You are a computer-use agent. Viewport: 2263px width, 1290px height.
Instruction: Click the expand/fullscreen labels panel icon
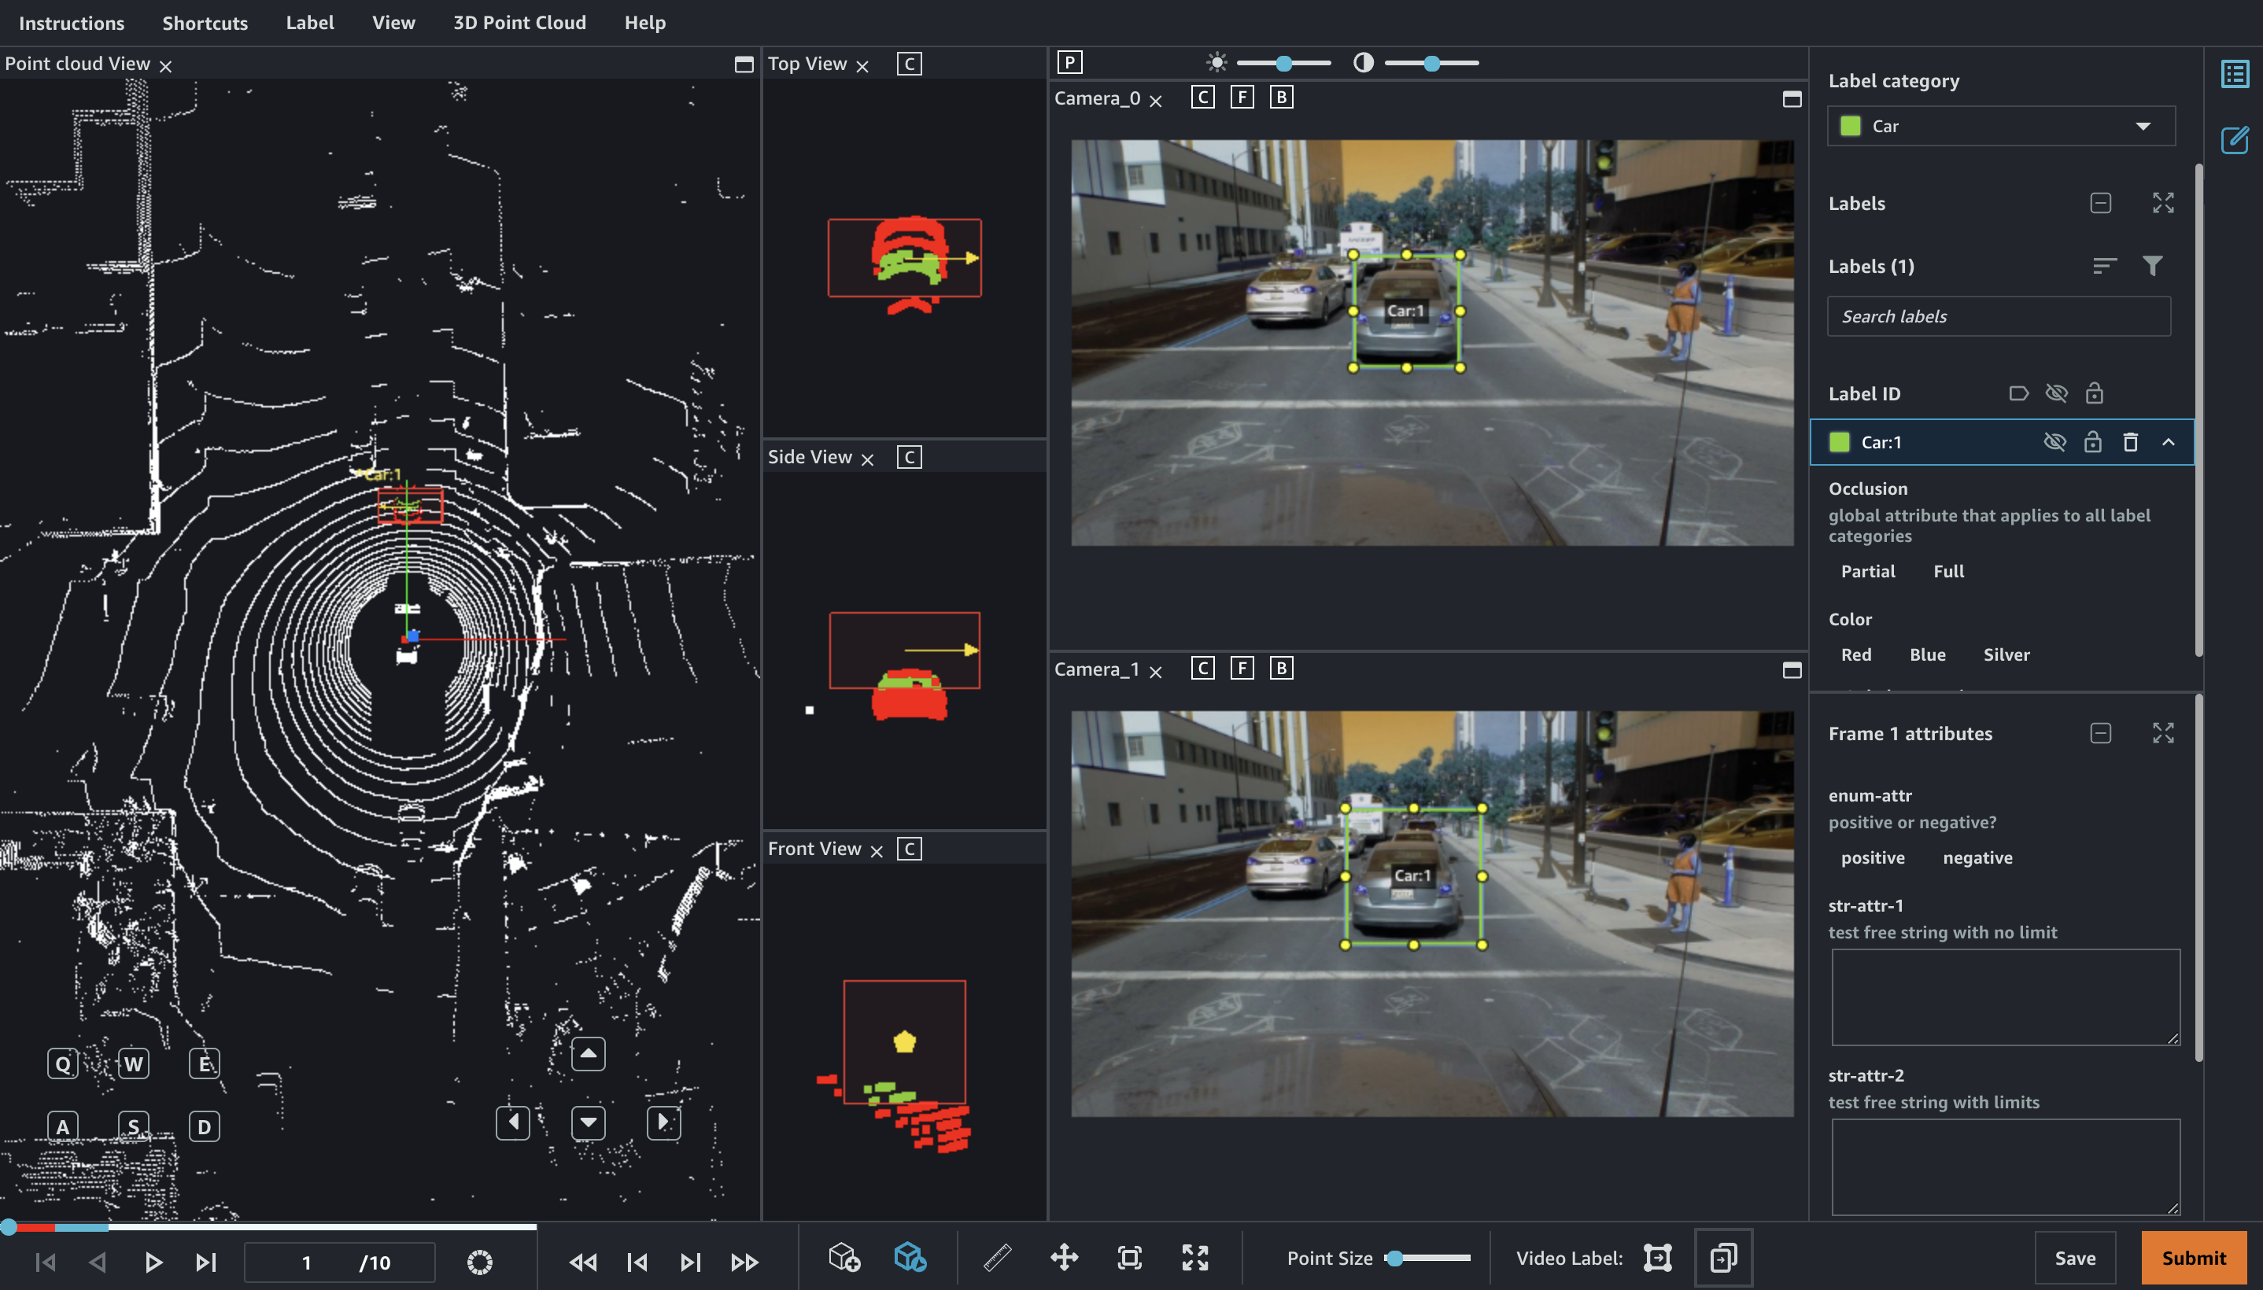(x=2164, y=204)
